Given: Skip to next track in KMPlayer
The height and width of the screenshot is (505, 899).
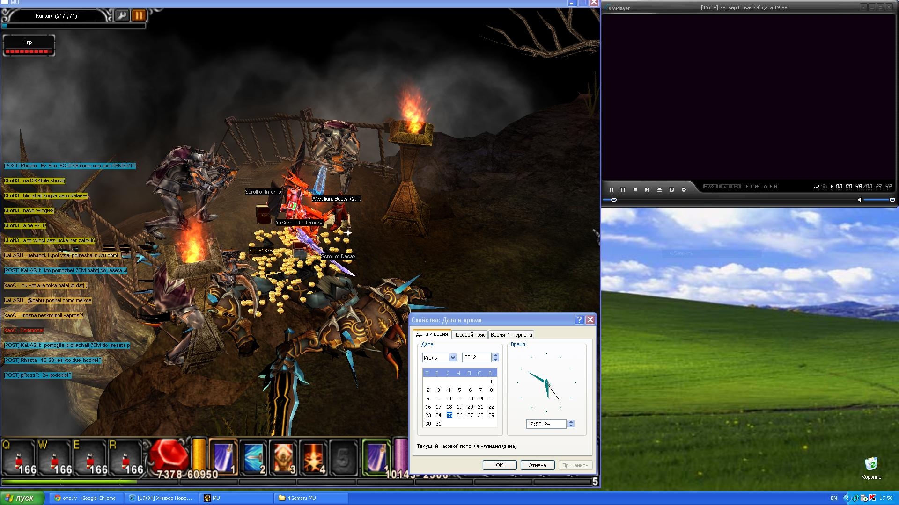Looking at the screenshot, I should pos(647,189).
